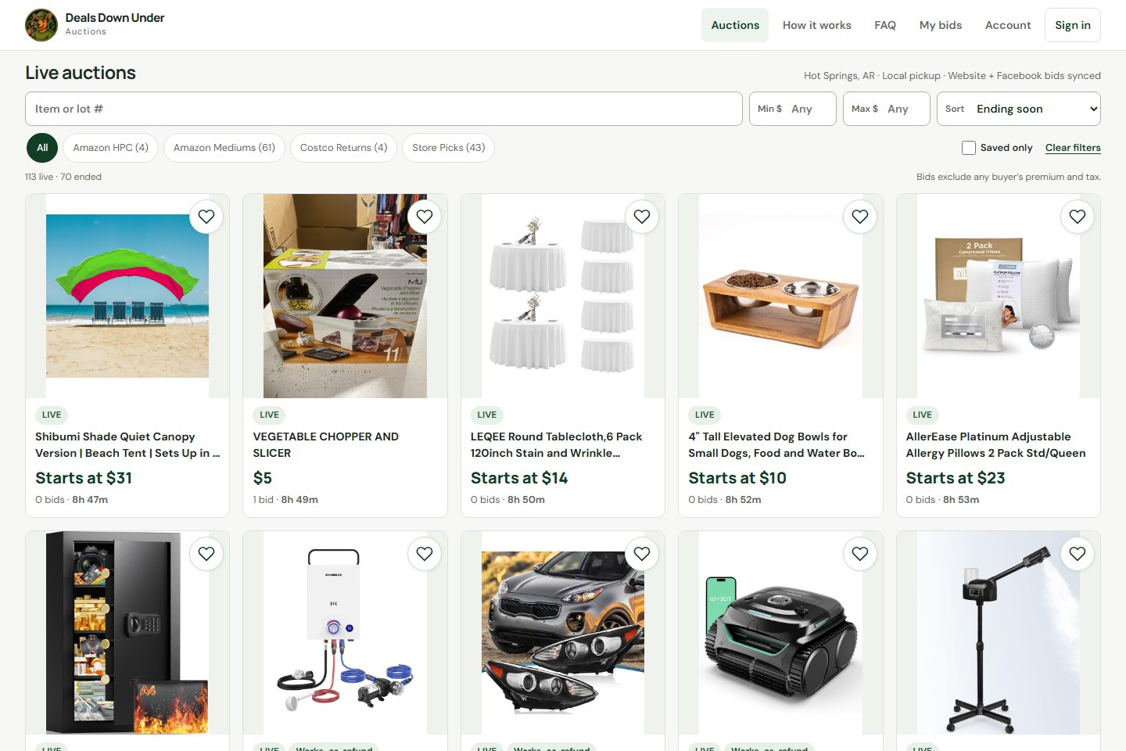
Task: Click the '$5' current bid price
Action: [x=263, y=478]
